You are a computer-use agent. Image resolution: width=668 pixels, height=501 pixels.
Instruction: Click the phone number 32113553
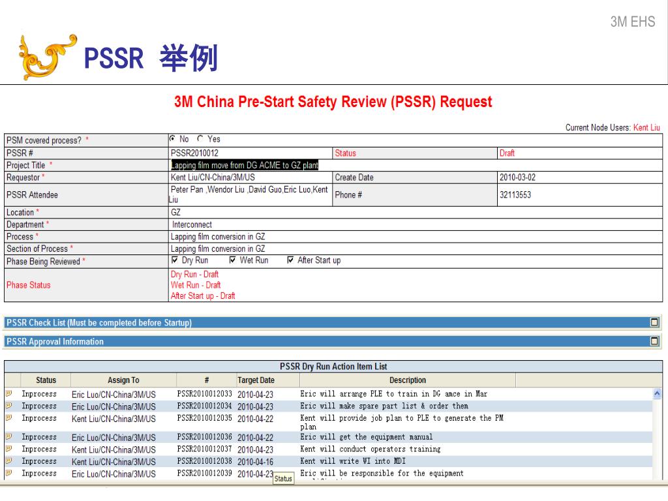pos(515,194)
